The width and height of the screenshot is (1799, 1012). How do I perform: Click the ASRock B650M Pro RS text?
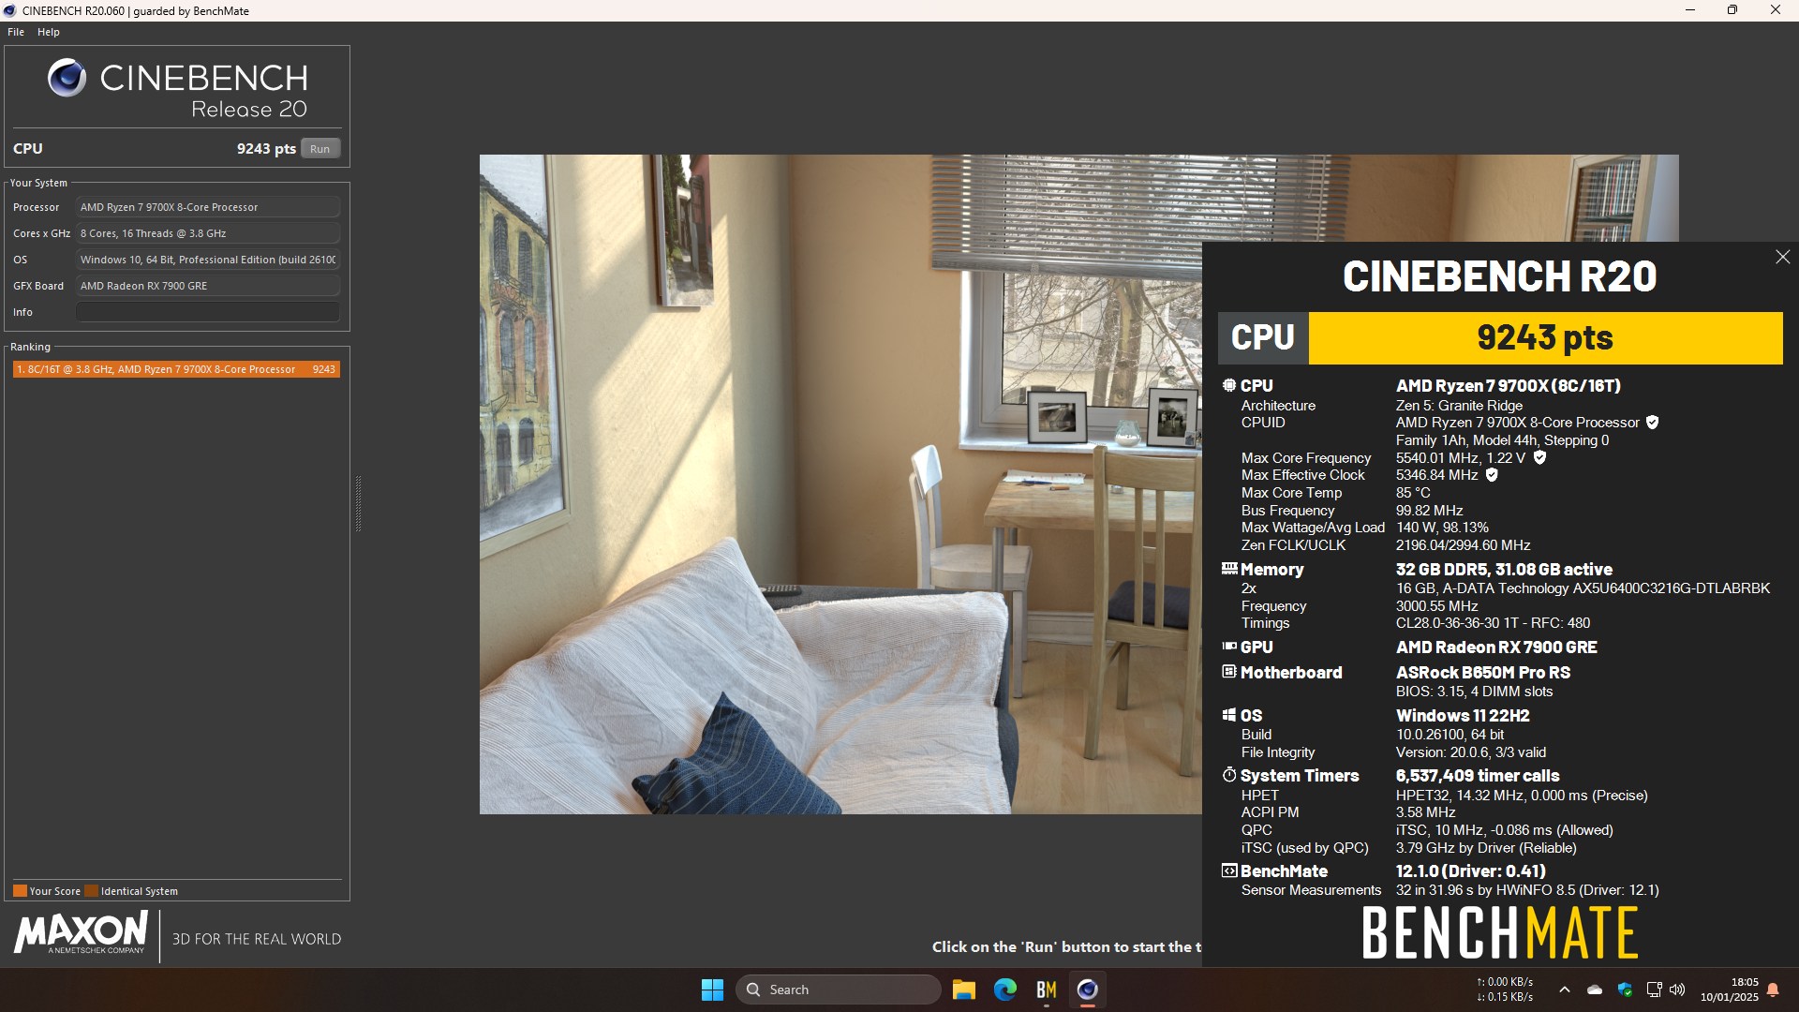coord(1482,673)
